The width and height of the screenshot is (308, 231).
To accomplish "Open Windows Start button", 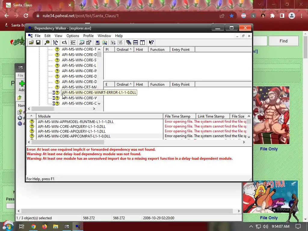I will coord(8,226).
